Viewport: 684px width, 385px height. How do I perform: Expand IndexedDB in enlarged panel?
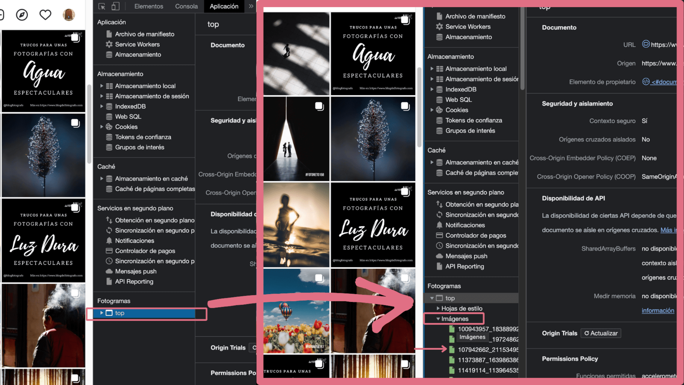pos(432,89)
